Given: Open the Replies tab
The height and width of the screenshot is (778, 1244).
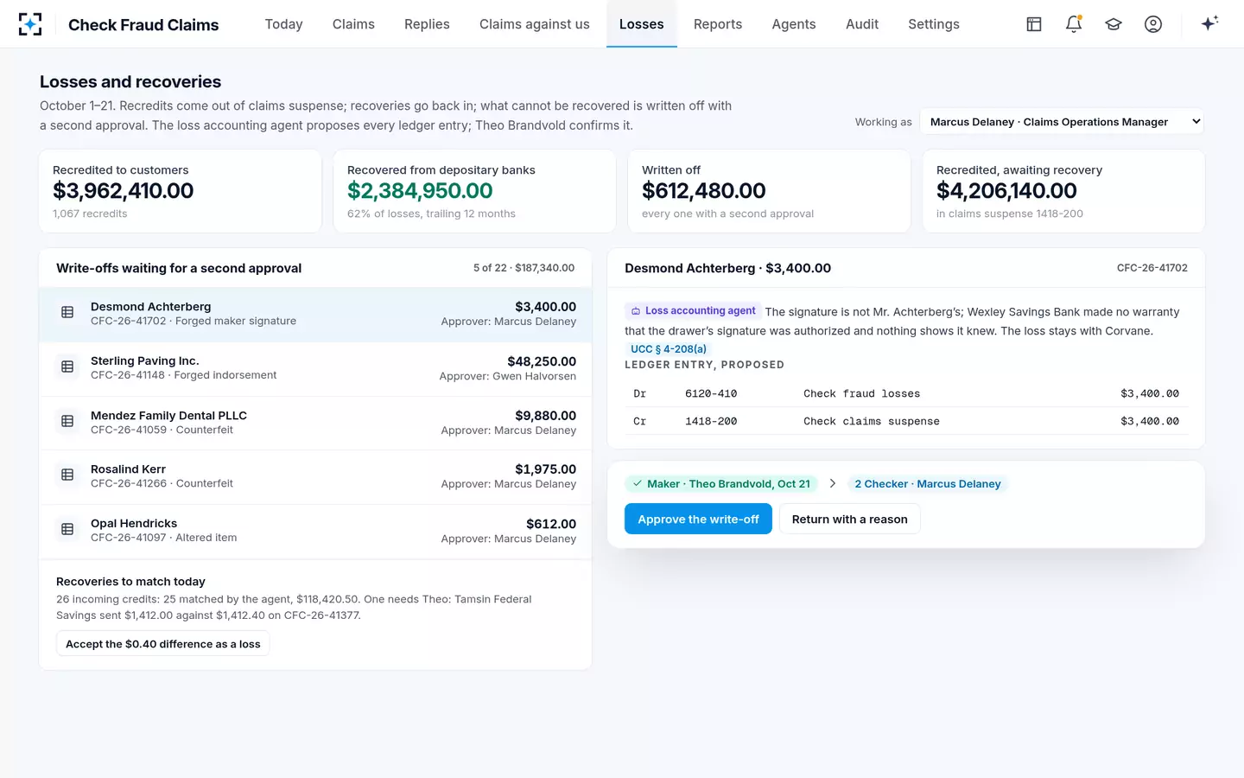Looking at the screenshot, I should (427, 24).
